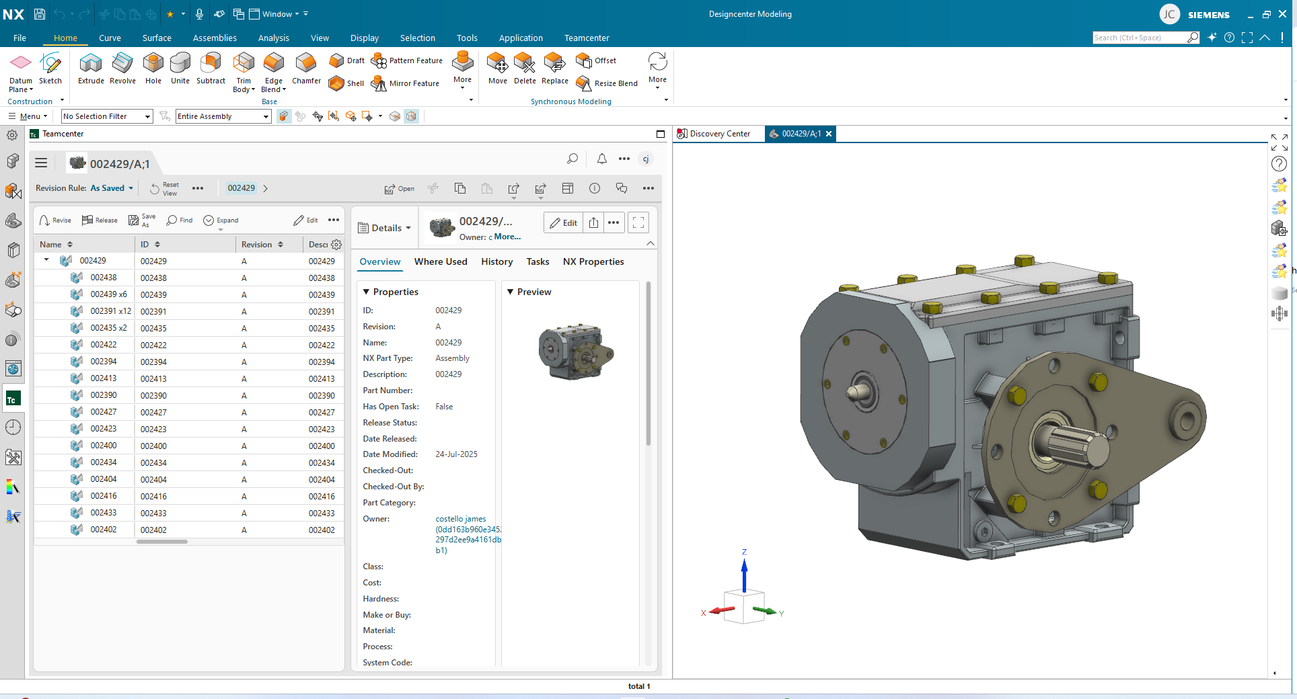Viewport: 1297px width, 699px height.
Task: Click the Release button in Teamcenter panel
Action: [100, 220]
